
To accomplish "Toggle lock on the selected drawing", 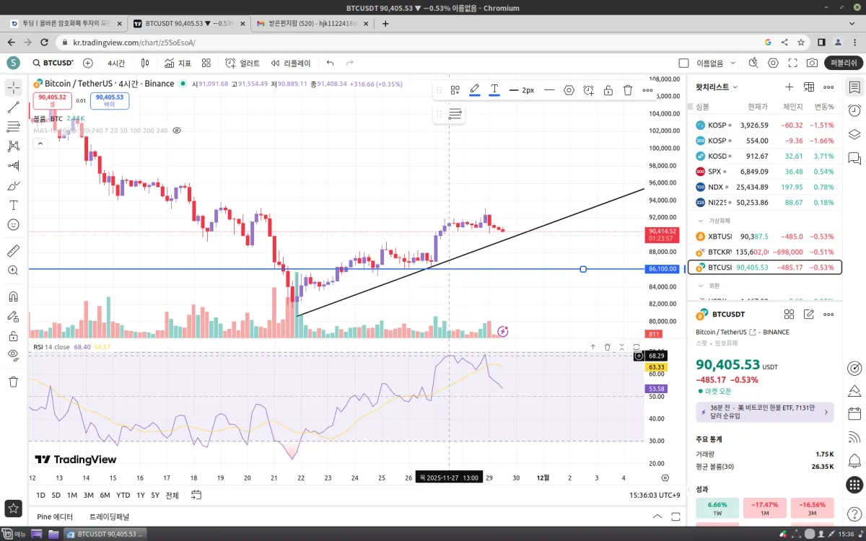I will coord(608,90).
